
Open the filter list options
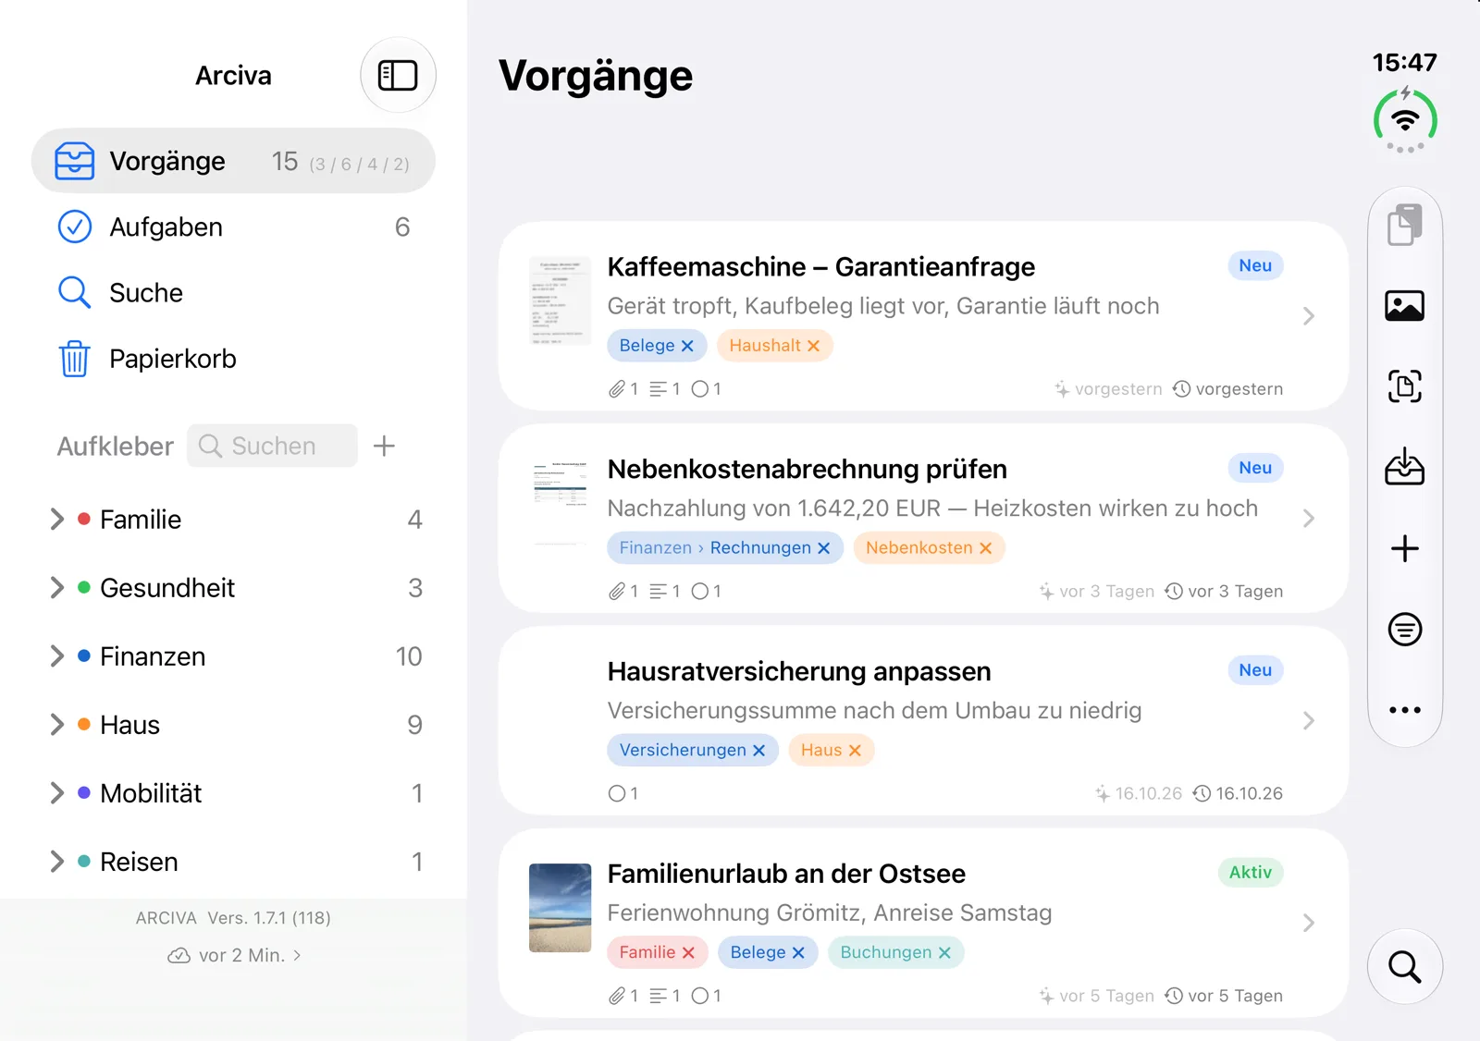click(1405, 630)
